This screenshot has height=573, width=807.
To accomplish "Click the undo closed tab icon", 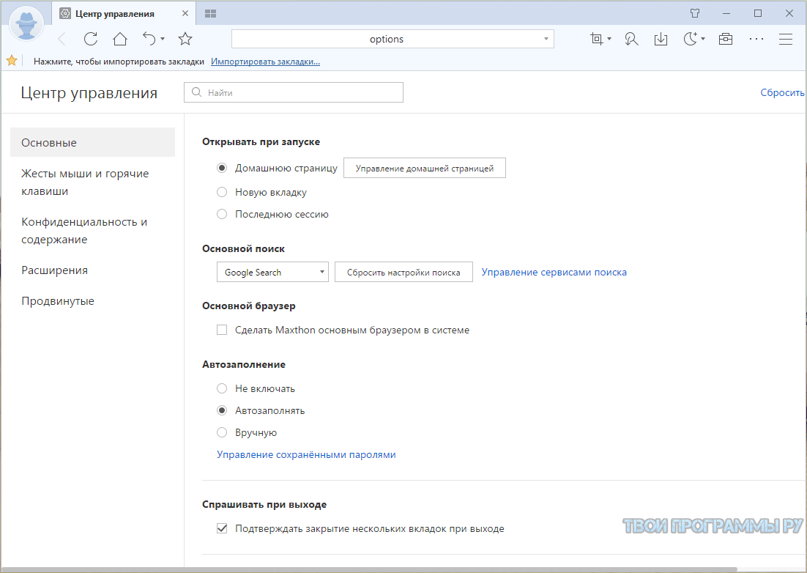I will pos(149,39).
